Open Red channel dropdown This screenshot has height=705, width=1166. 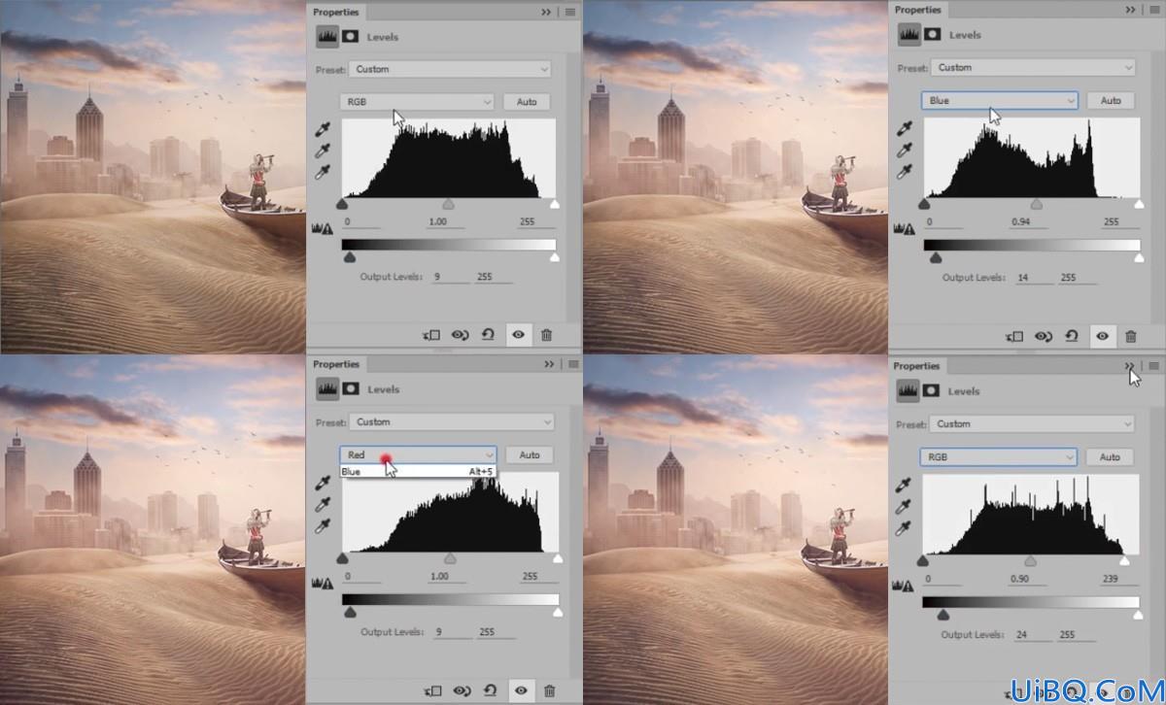418,454
